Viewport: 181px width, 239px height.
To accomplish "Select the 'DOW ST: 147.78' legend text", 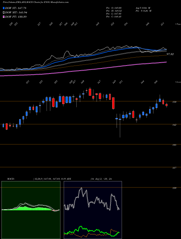I will click(x=16, y=8).
